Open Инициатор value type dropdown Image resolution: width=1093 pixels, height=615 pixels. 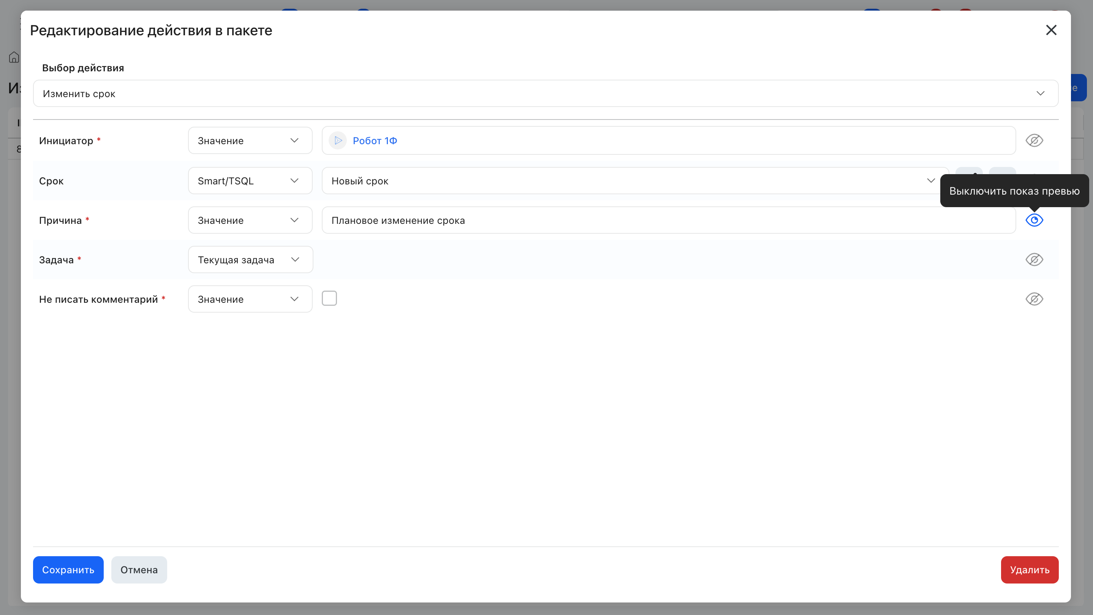pos(250,140)
